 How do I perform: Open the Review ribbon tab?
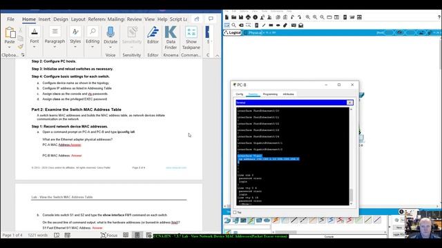(x=134, y=19)
